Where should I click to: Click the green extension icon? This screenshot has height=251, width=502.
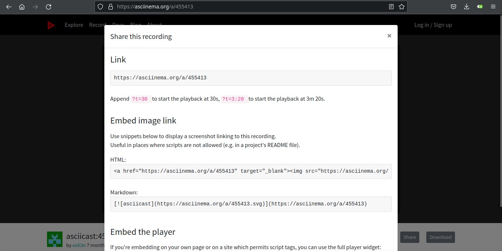point(480,7)
